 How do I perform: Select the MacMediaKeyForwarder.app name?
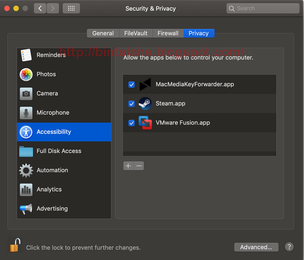pos(195,84)
